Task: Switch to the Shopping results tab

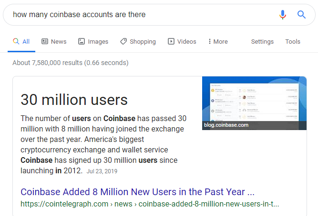Action: click(138, 41)
